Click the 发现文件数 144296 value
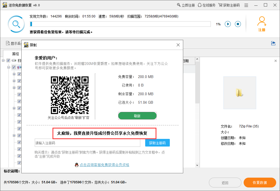 (x=56, y=16)
